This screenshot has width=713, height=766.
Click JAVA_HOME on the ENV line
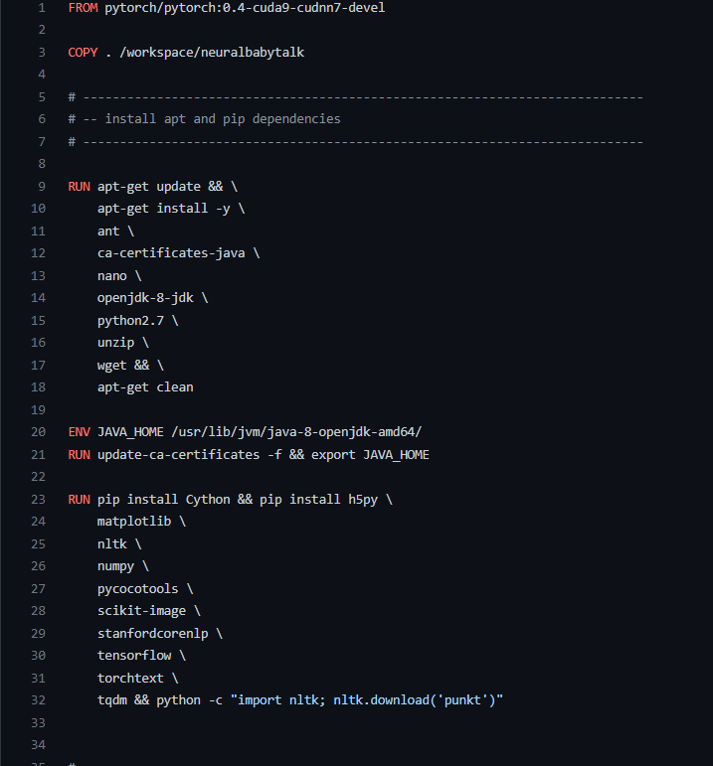[x=130, y=432]
